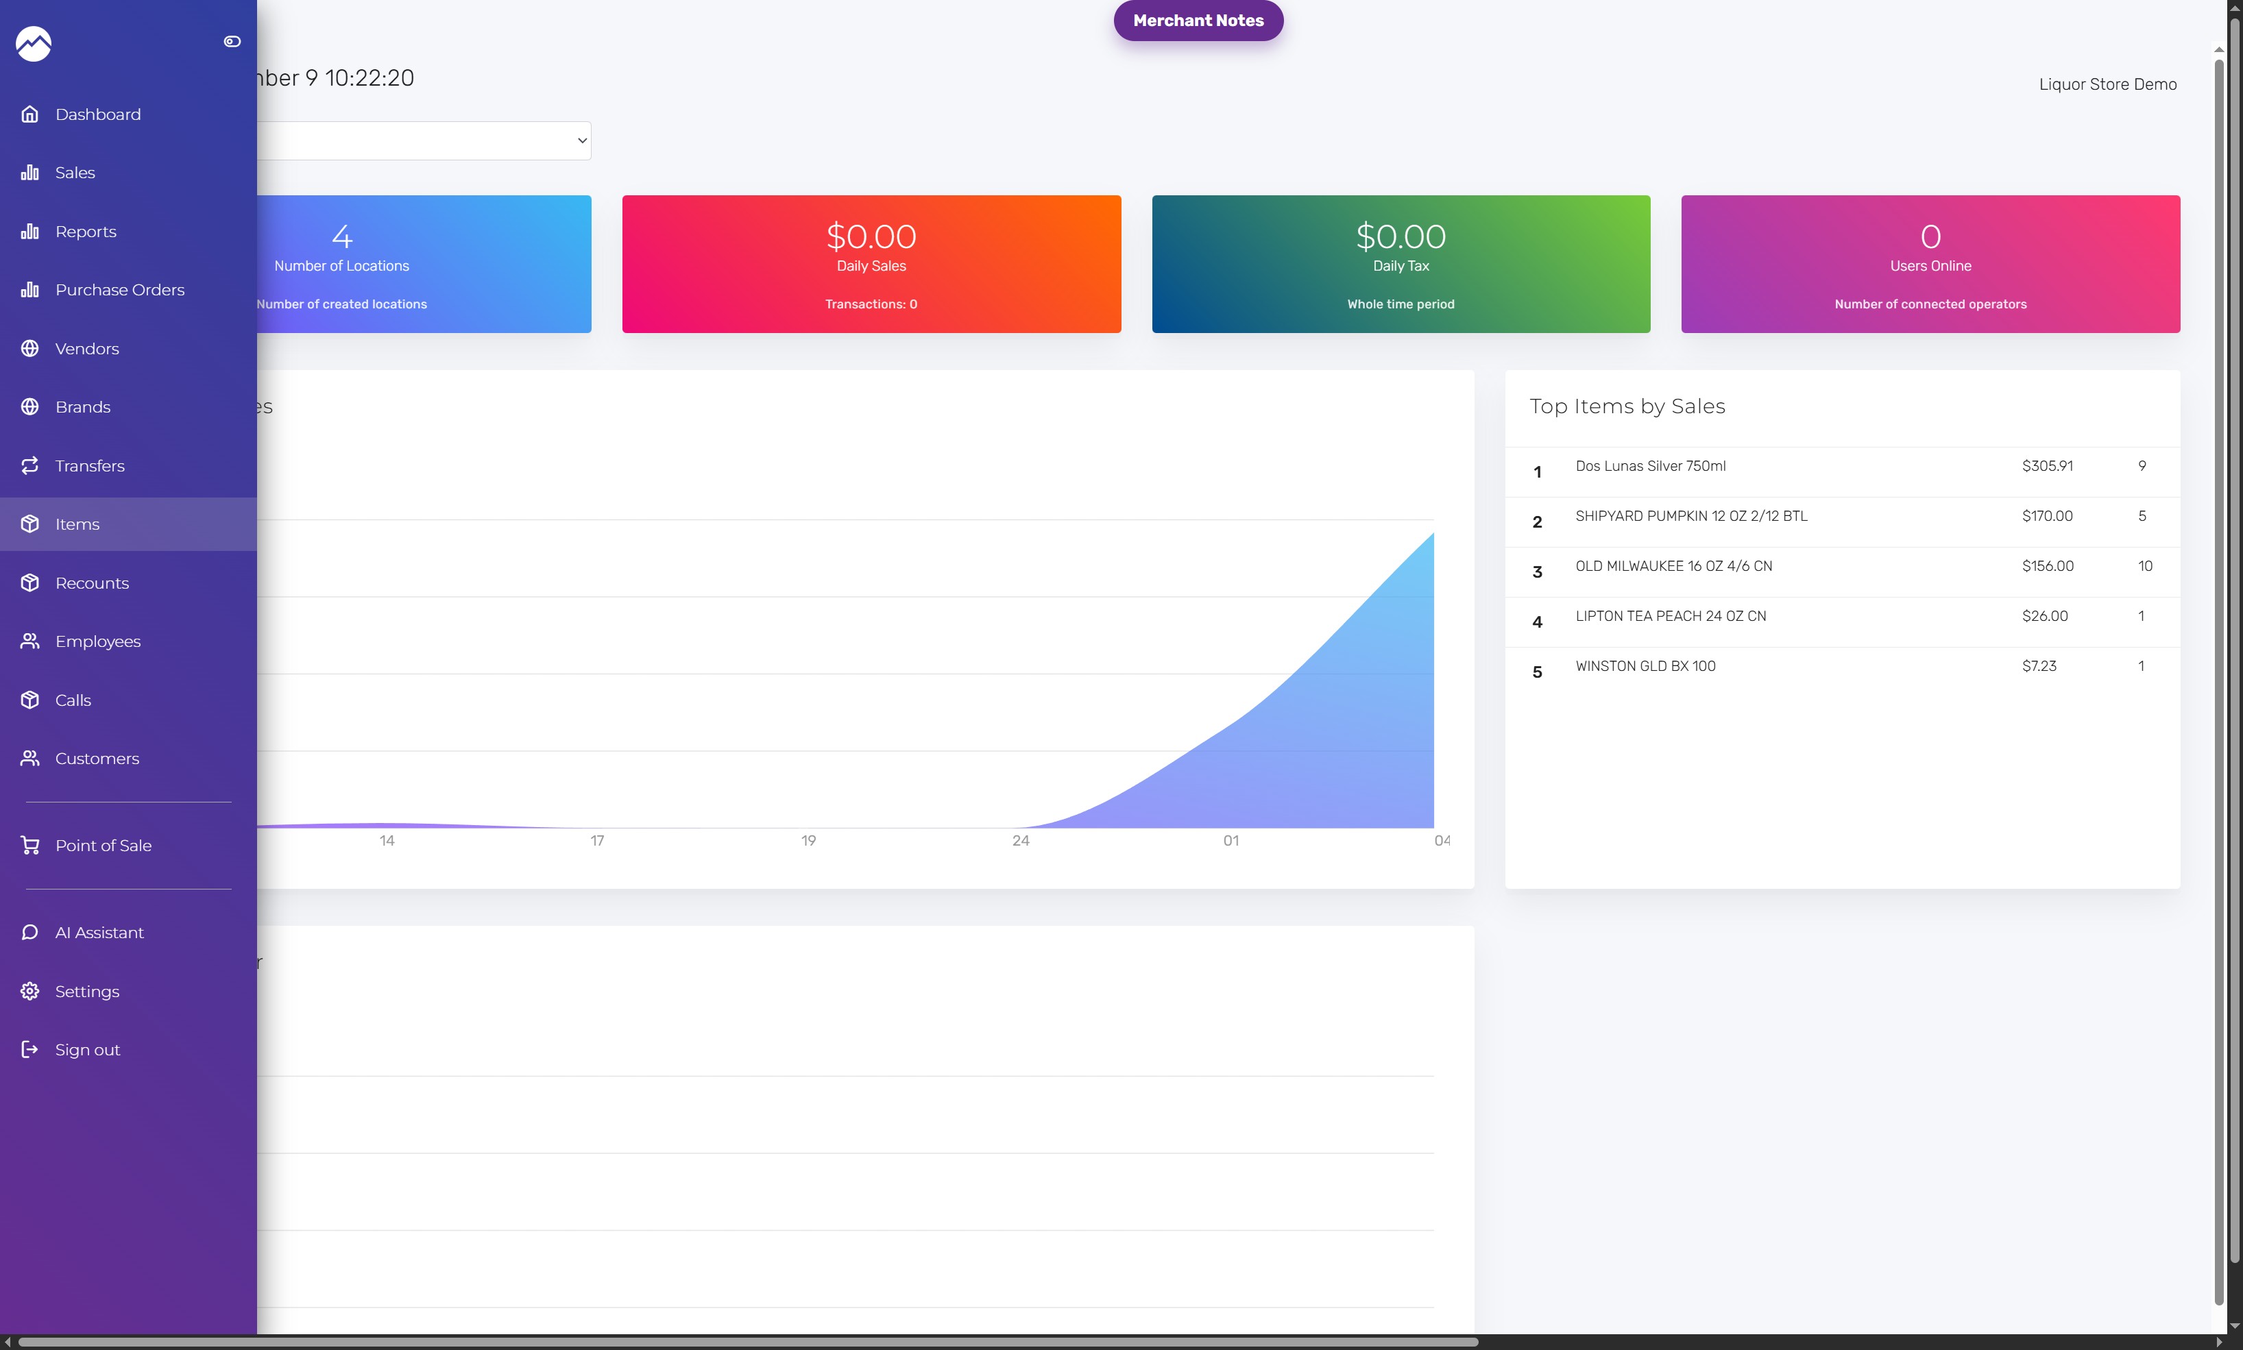
Task: Select Vendors from sidebar menu
Action: tap(128, 348)
